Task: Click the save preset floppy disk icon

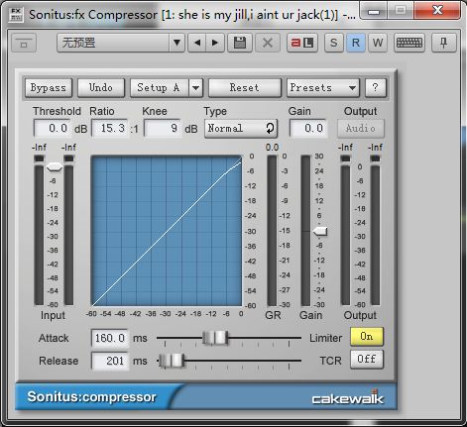Action: 240,43
